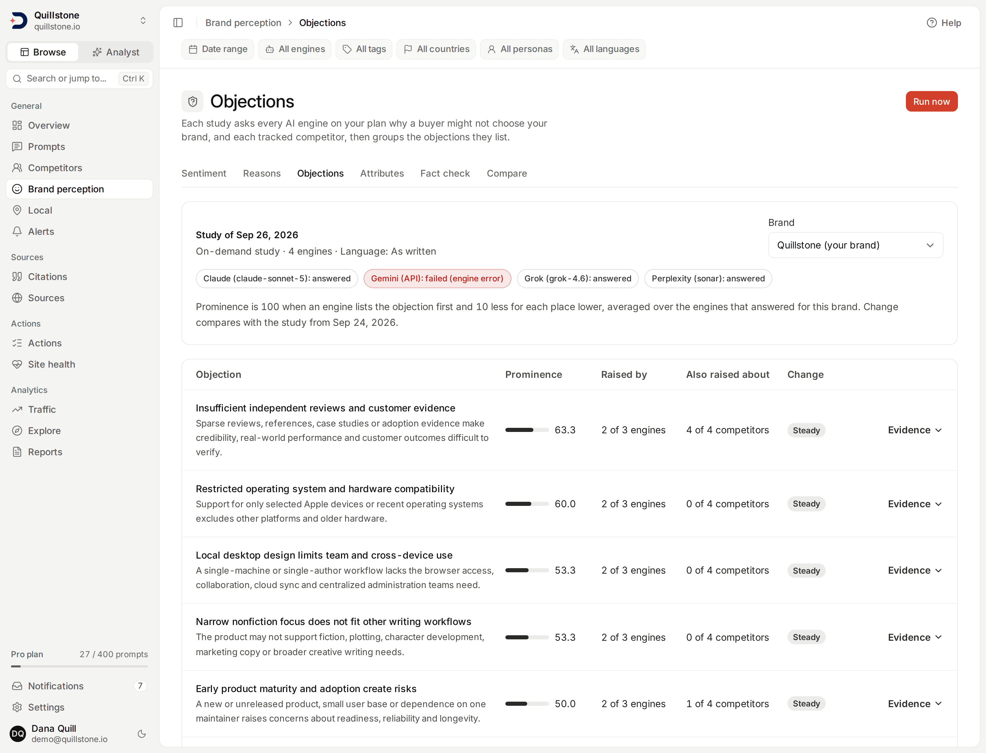The width and height of the screenshot is (986, 753).
Task: Expand Evidence for early product maturity row
Action: click(915, 704)
